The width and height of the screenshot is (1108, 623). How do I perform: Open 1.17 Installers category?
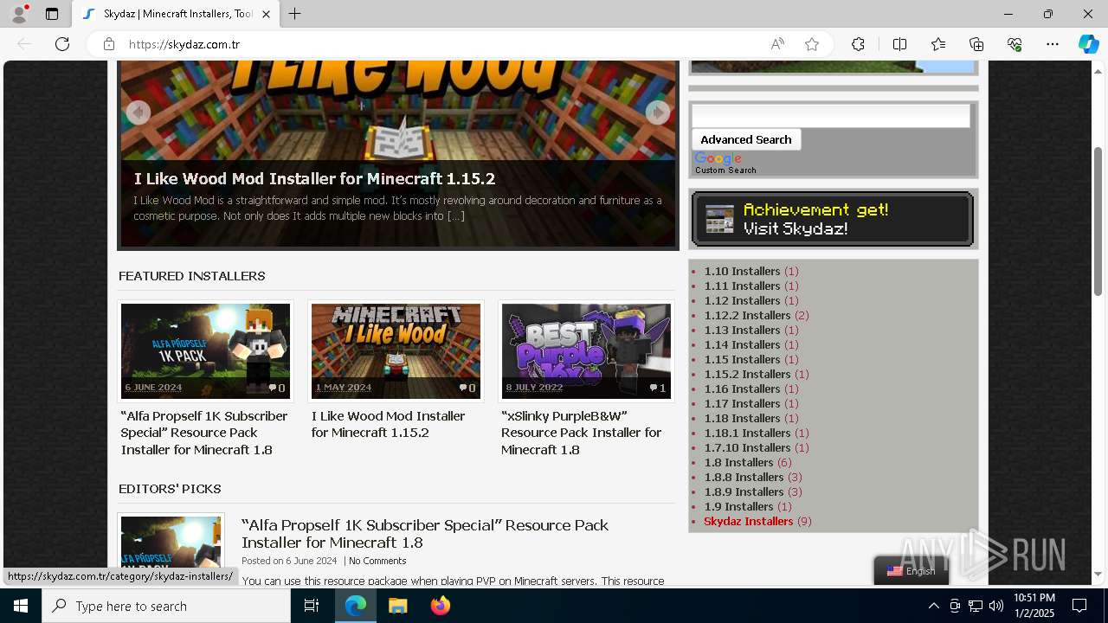click(x=742, y=403)
